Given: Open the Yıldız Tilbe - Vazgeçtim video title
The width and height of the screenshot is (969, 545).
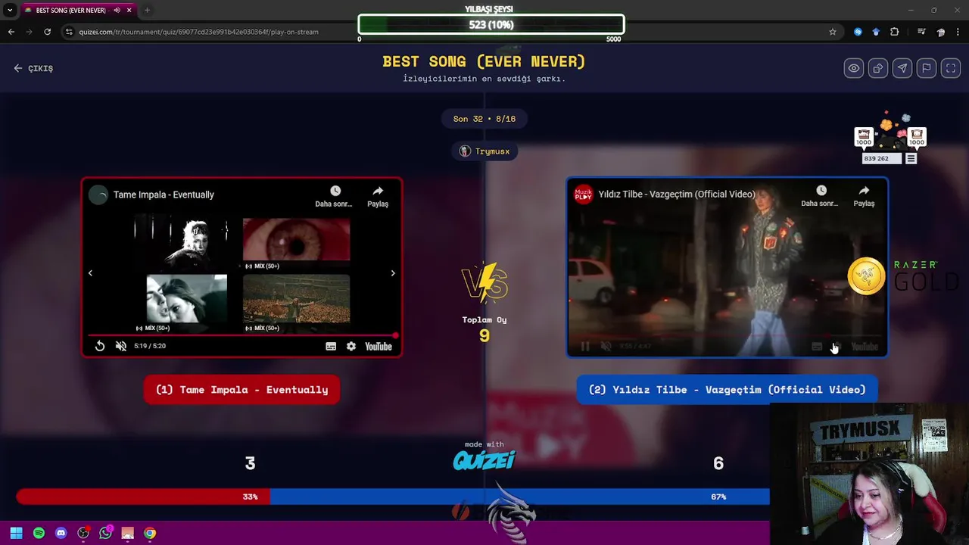Looking at the screenshot, I should pos(677,194).
